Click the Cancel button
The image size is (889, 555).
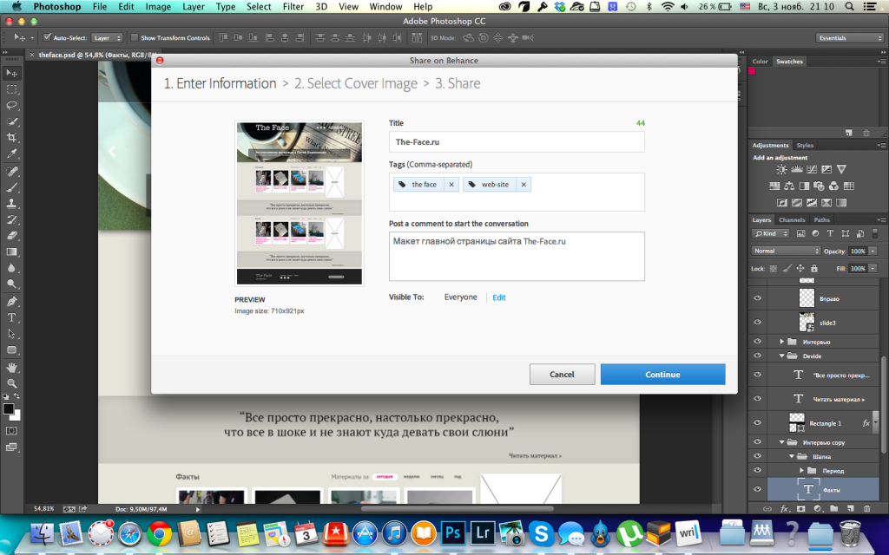click(562, 375)
